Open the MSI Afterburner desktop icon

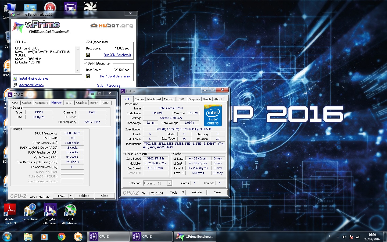click(x=70, y=214)
